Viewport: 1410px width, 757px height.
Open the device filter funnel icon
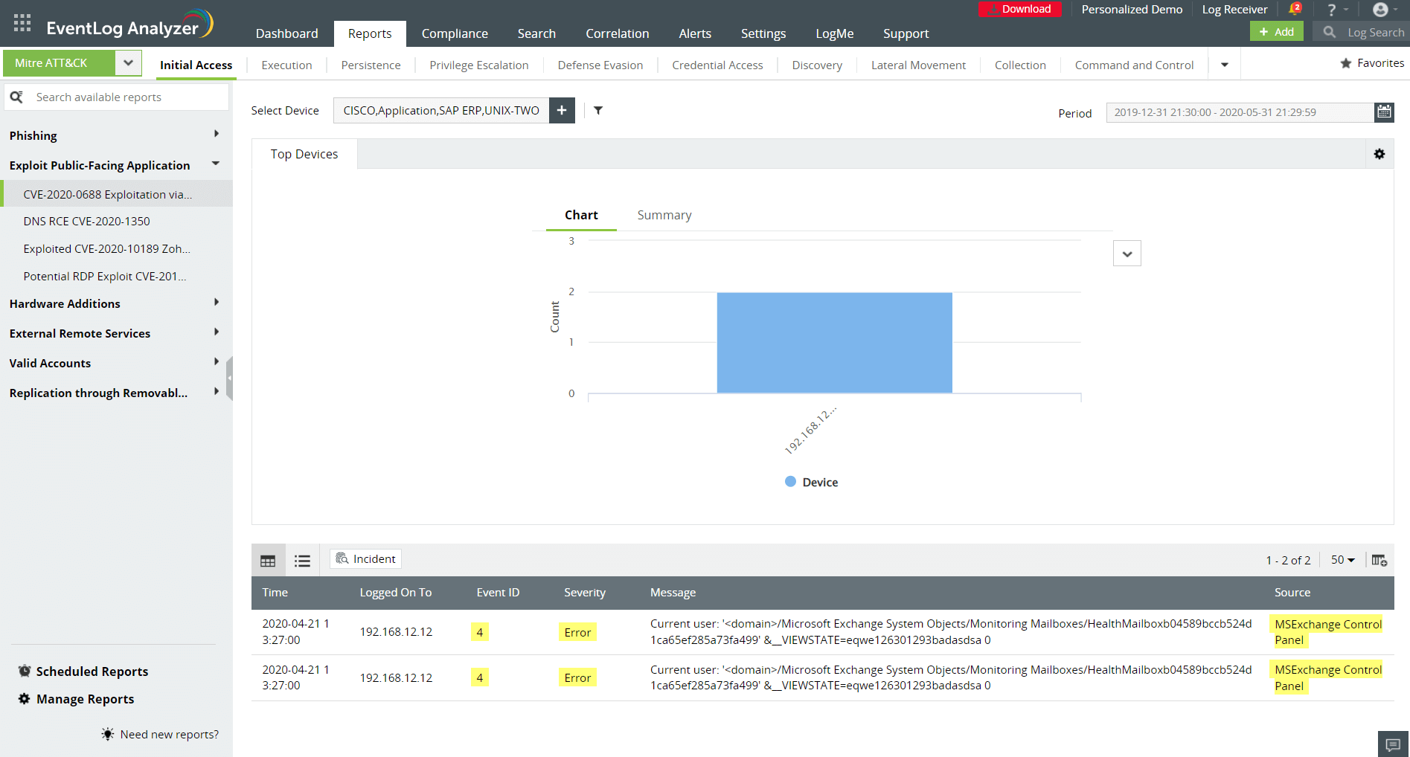point(598,110)
